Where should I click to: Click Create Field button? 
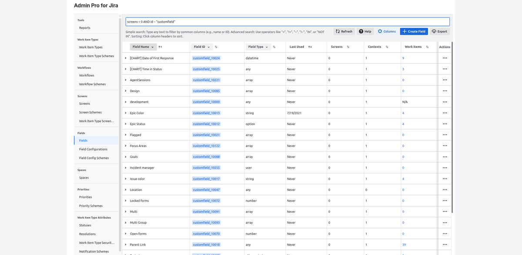tap(414, 31)
